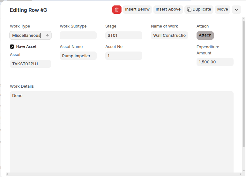Screen dimensions: 246x177
Task: Click the Asset Name Pump Impeller field
Action: (78, 56)
